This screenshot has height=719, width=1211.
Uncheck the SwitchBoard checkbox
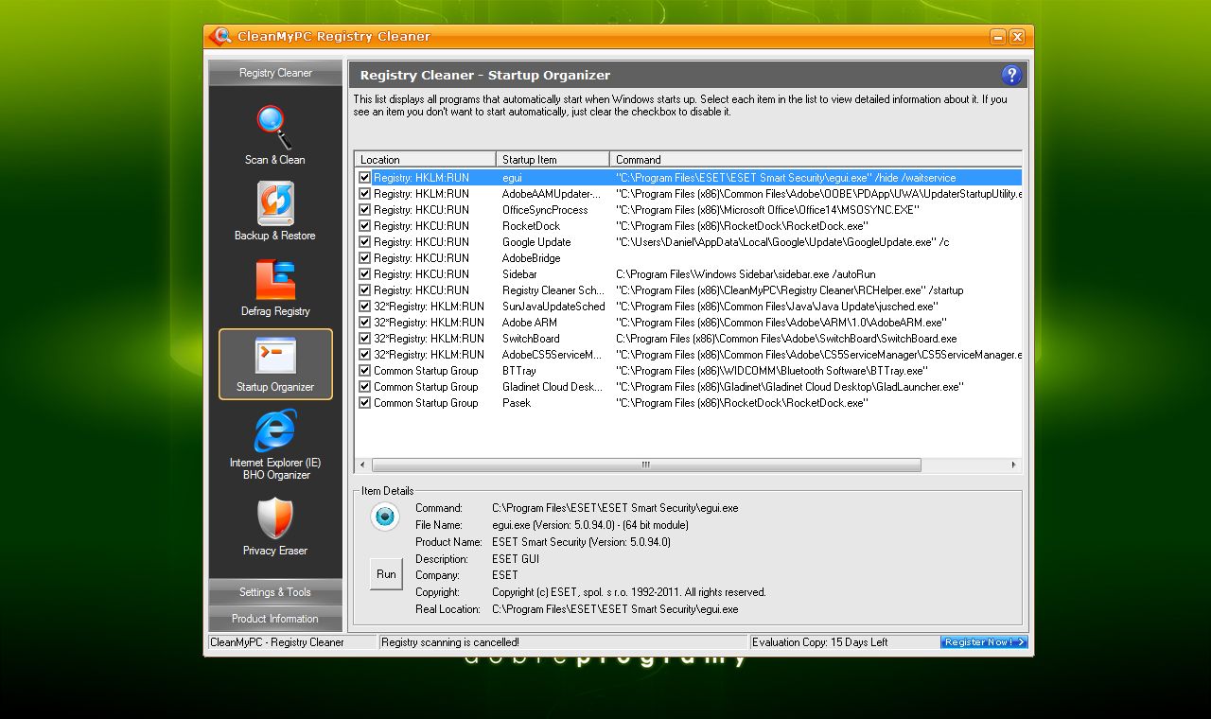(x=364, y=338)
